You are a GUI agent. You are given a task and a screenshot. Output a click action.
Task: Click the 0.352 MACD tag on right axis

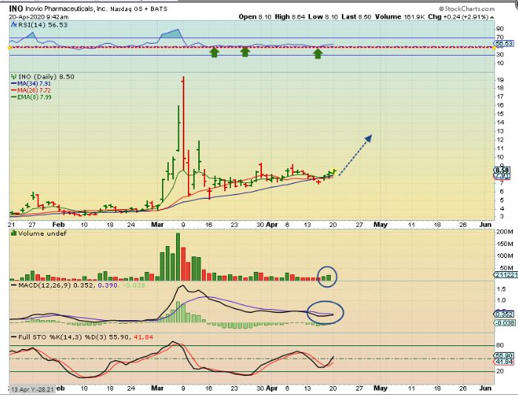coord(504,314)
